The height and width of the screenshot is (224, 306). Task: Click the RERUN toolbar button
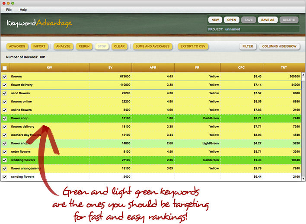click(x=84, y=46)
